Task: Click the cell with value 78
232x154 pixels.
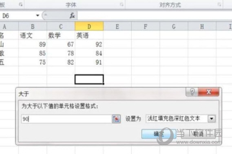Action: (61, 53)
